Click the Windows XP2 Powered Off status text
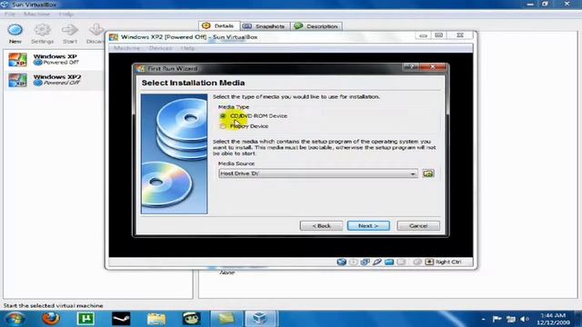 [x=62, y=83]
